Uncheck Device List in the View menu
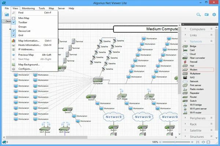Viewport: 220px width, 146px height. [x=34, y=31]
